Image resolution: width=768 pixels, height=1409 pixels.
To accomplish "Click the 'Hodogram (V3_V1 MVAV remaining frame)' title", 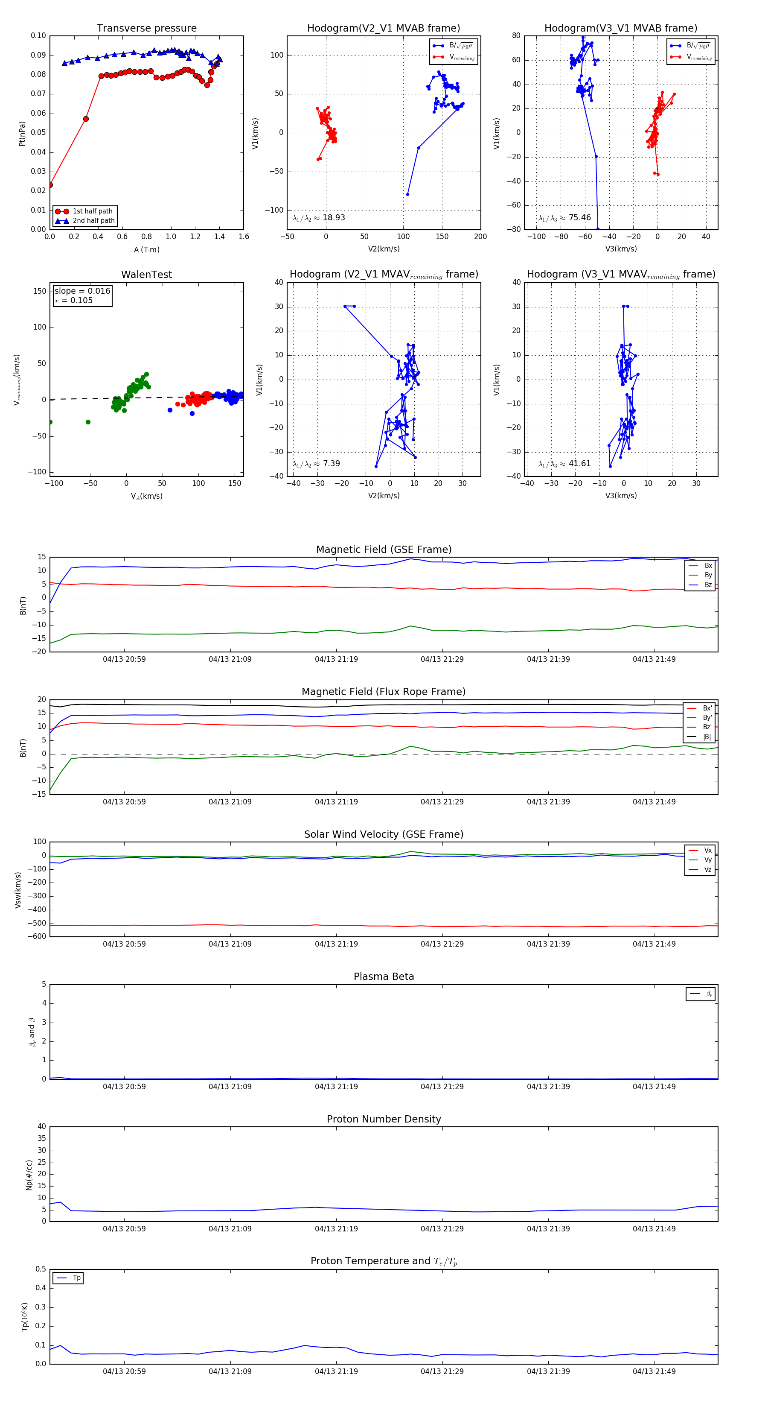I will pos(621,275).
